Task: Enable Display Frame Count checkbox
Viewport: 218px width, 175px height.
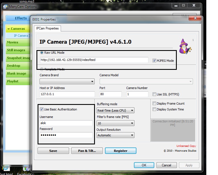Action: [x=154, y=103]
